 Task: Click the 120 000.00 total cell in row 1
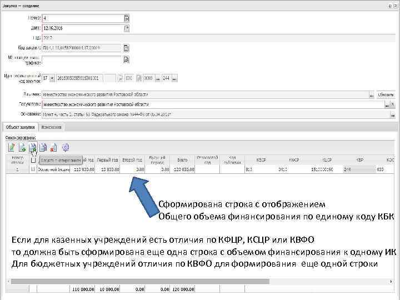coord(182,169)
